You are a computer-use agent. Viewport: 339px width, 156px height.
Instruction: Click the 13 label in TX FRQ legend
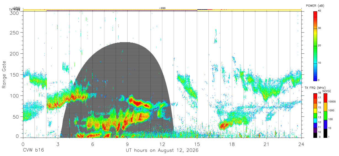[319, 117]
